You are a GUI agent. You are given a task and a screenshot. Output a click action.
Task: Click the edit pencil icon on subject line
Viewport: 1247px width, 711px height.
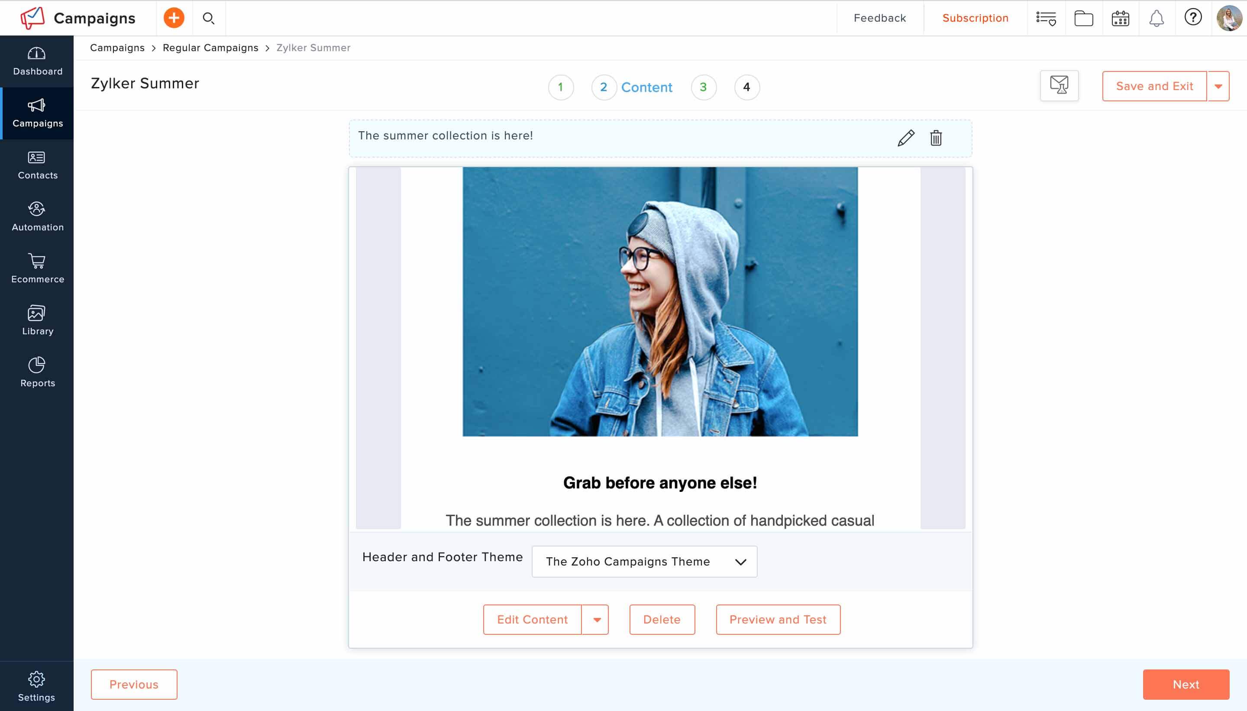905,137
